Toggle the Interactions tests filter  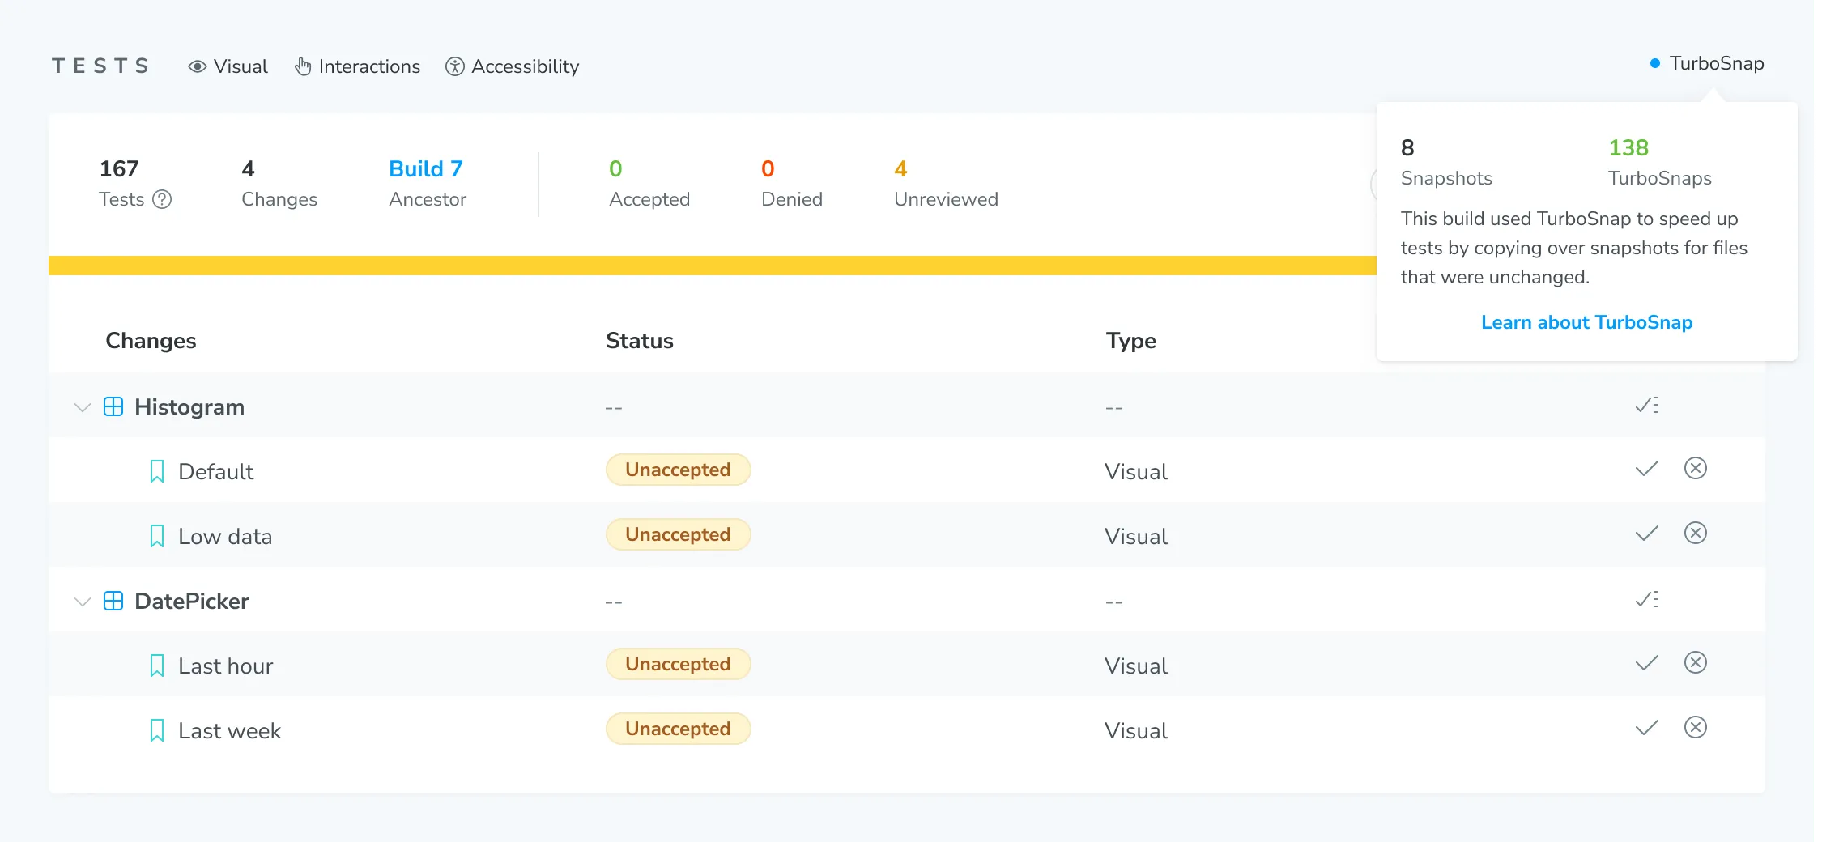[x=357, y=66]
